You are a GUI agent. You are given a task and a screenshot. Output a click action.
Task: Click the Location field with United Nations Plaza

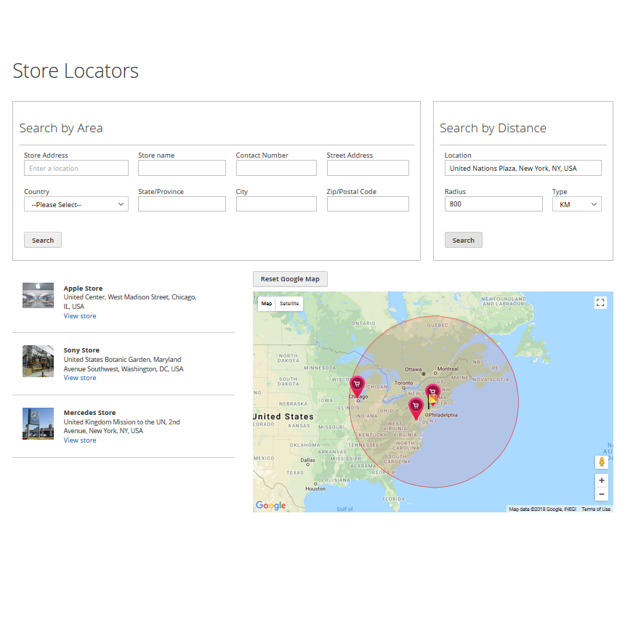pos(523,168)
